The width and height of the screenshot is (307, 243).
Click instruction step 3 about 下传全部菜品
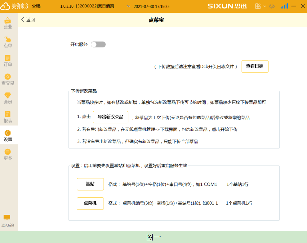point(137,141)
